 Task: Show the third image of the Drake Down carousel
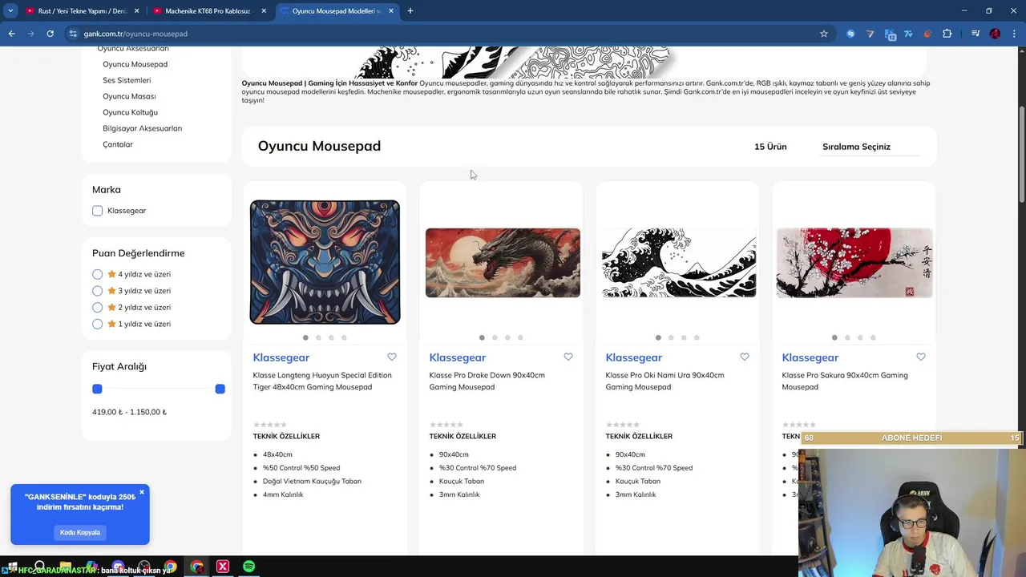coord(507,337)
